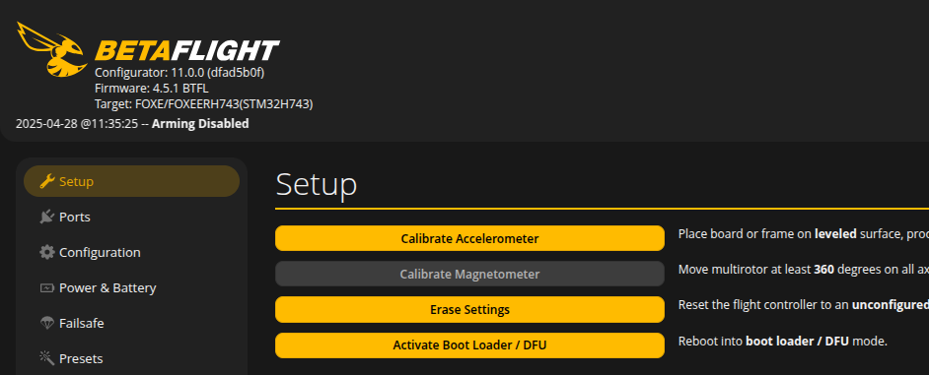Screen dimensions: 929x375
Task: Open the Ports tab label
Action: click(x=75, y=218)
